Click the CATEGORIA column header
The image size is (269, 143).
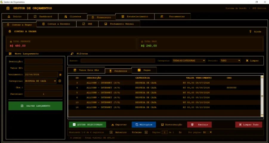142,78
